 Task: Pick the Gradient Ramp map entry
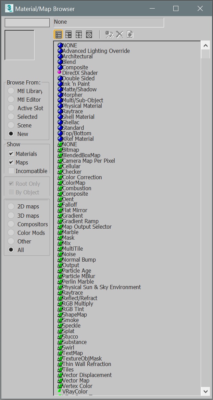point(80,221)
